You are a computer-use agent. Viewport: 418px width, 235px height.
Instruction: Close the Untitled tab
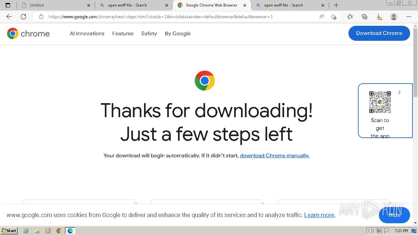tap(88, 5)
